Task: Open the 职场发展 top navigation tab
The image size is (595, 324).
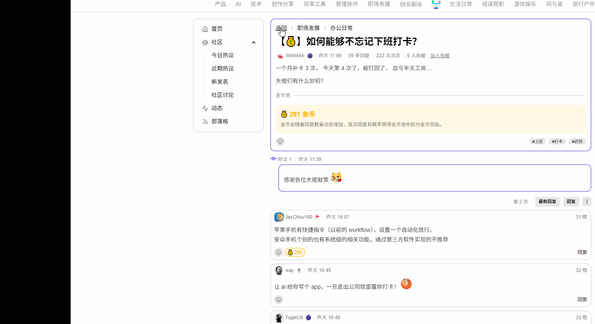Action: click(x=379, y=4)
